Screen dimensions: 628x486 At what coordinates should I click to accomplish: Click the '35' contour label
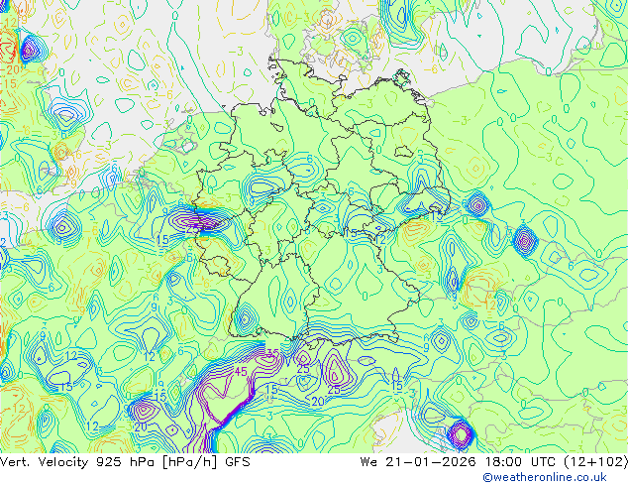tap(272, 354)
